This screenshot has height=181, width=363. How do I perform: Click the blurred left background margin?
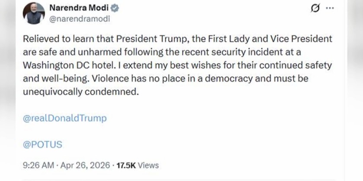tap(8, 90)
